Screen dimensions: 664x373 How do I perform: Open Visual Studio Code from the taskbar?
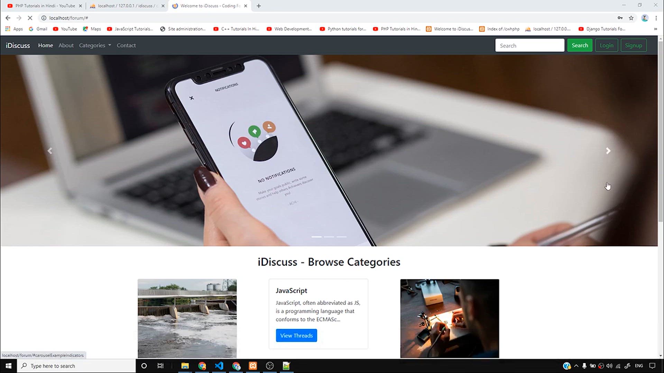click(219, 366)
